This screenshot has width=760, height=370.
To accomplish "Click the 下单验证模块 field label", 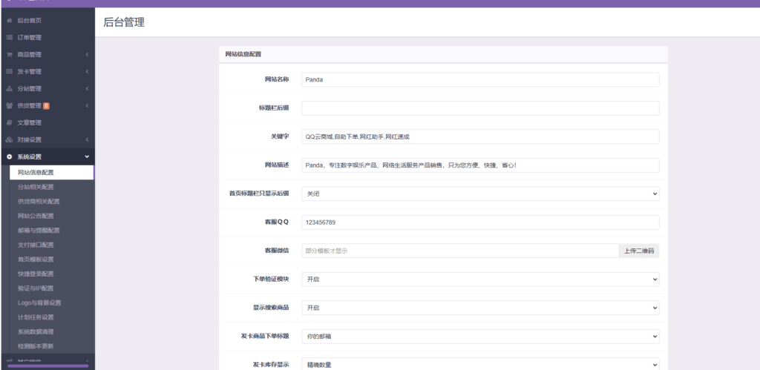I will point(271,279).
